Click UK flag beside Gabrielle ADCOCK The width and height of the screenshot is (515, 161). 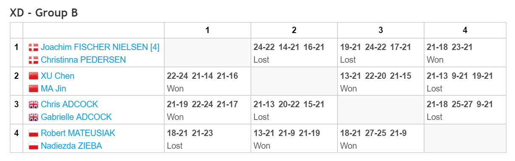[33, 117]
